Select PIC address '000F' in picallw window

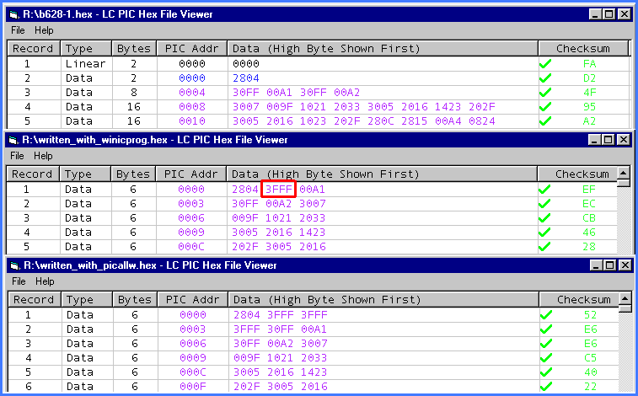pyautogui.click(x=193, y=387)
